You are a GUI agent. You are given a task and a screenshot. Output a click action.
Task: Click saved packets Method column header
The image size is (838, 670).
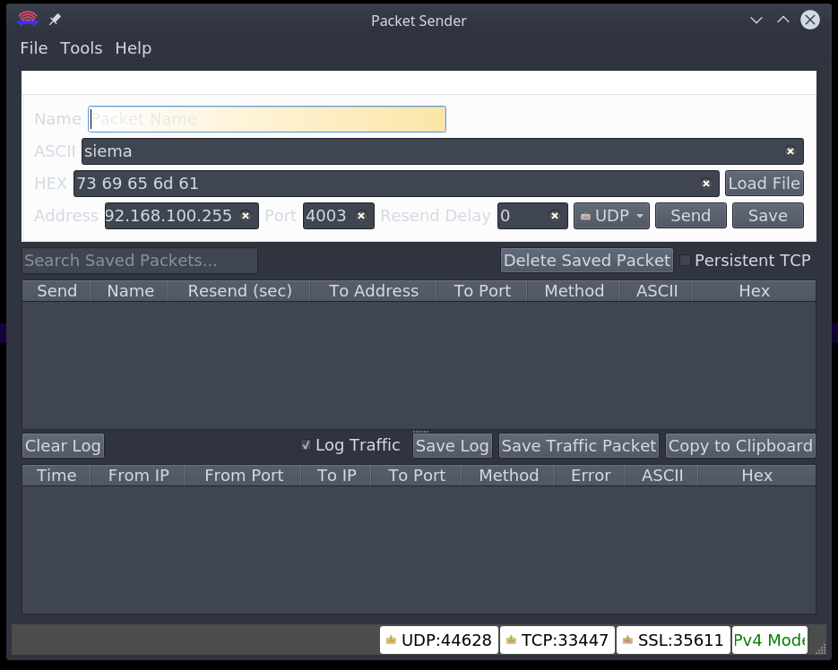(x=574, y=290)
